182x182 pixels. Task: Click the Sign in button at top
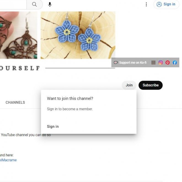(166, 4)
